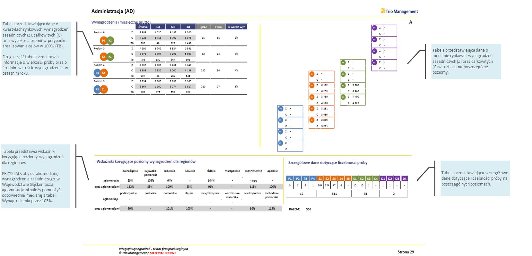Click bottom blue P1 circle in median chart
Screen dimensions: 532x256
click(281, 143)
